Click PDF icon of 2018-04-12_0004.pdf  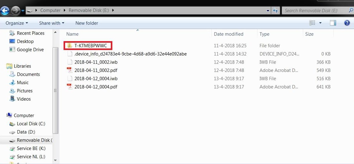[69, 86]
